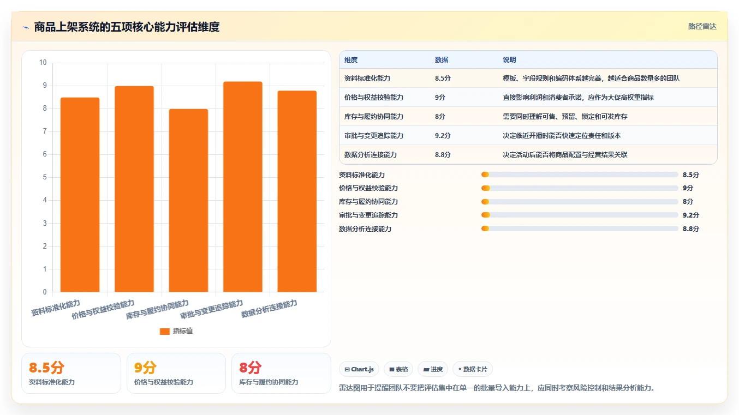Toggle the 指标值 legend swatch
Image resolution: width=739 pixels, height=415 pixels.
[x=164, y=331]
